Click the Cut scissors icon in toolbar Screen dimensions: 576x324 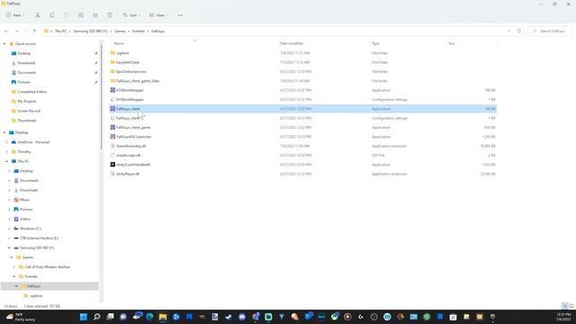[38, 15]
